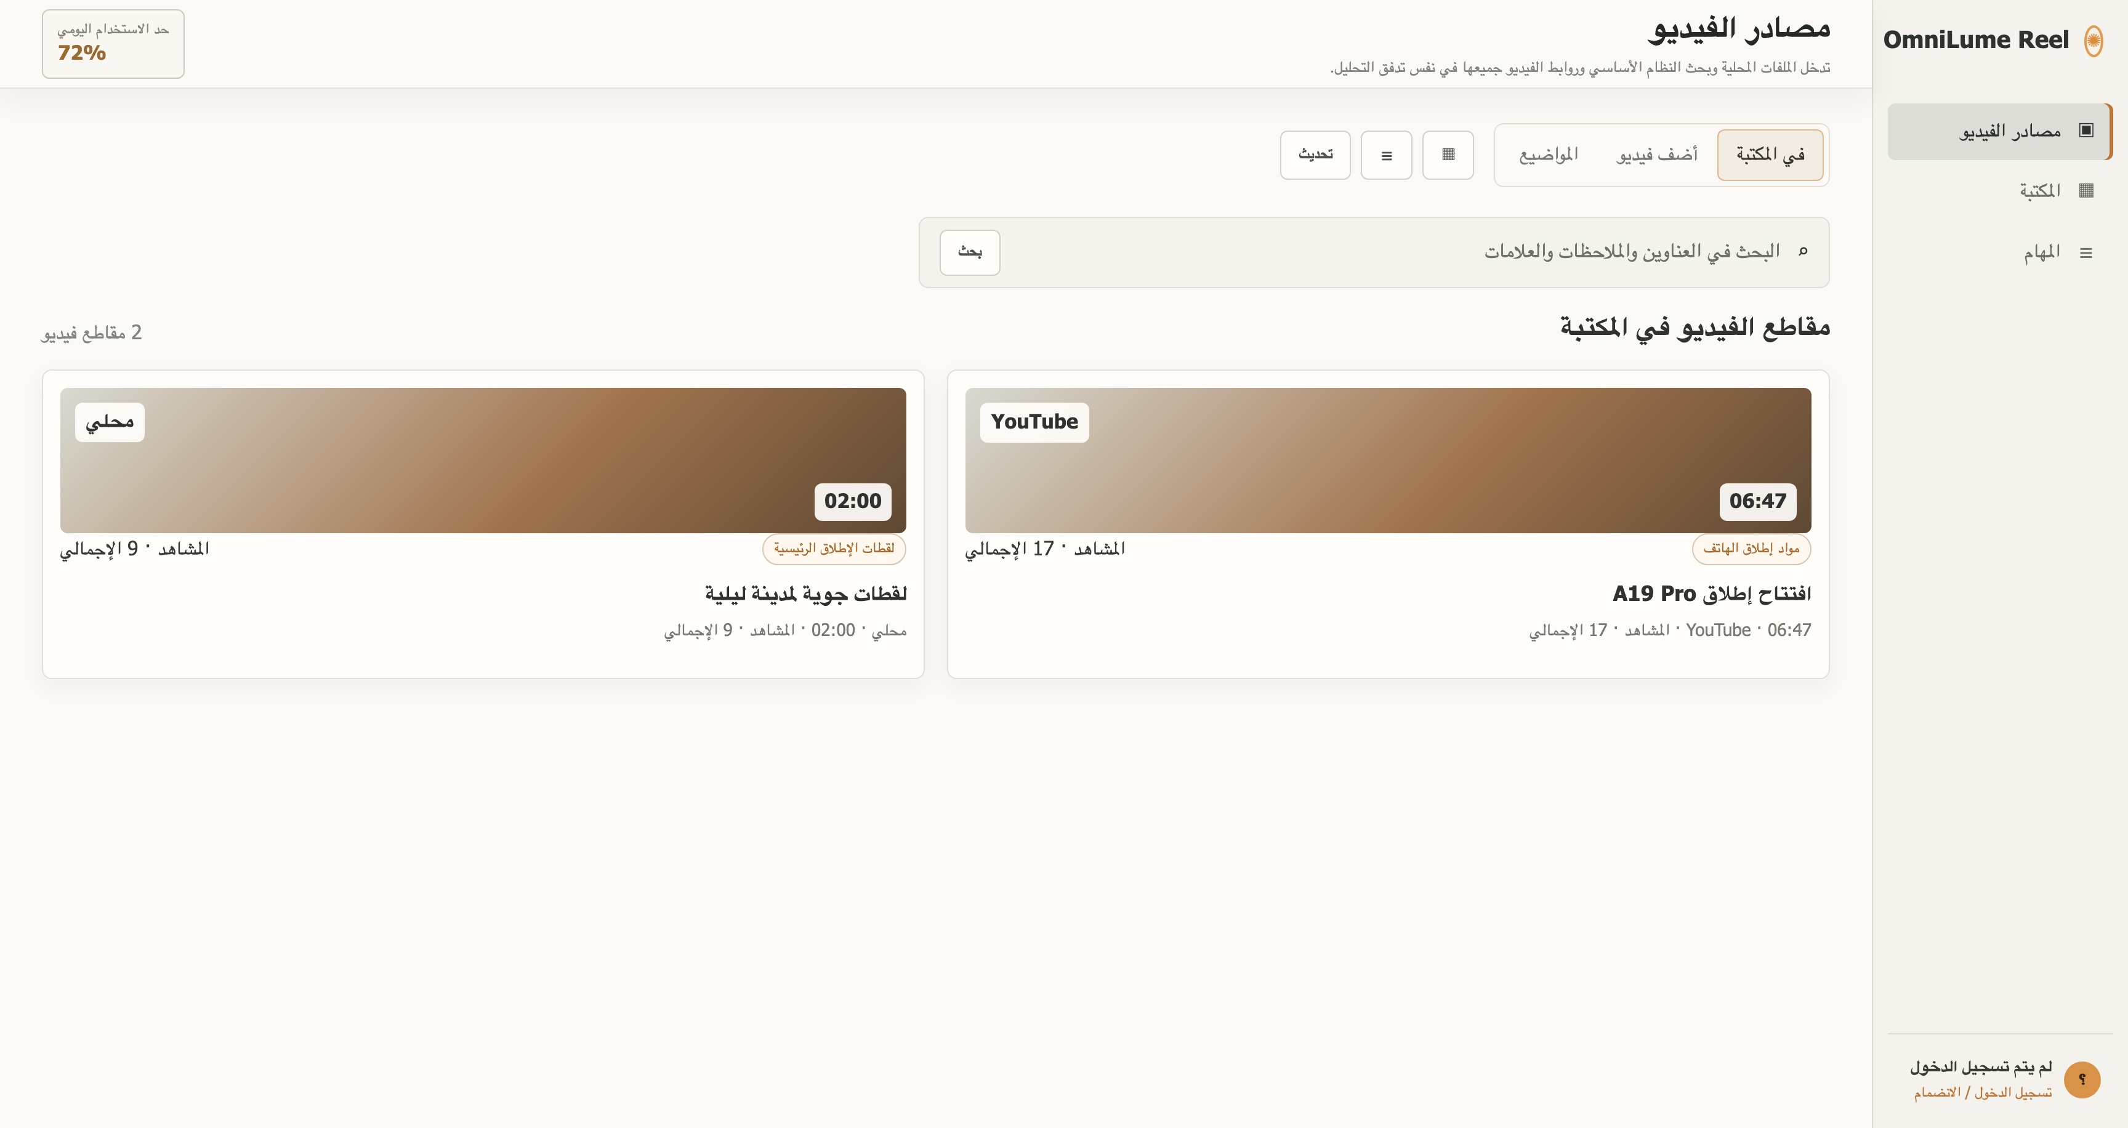Click the user avatar question icon
2128x1128 pixels.
tap(2082, 1079)
